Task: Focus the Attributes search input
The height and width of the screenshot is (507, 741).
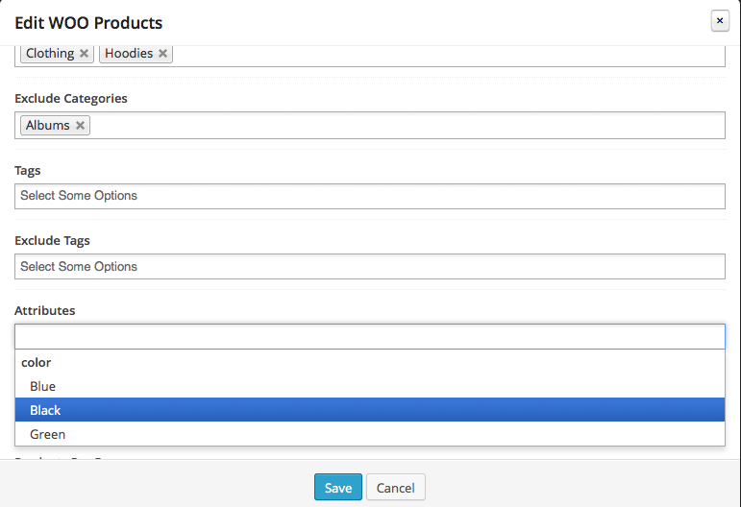Action: pos(370,337)
